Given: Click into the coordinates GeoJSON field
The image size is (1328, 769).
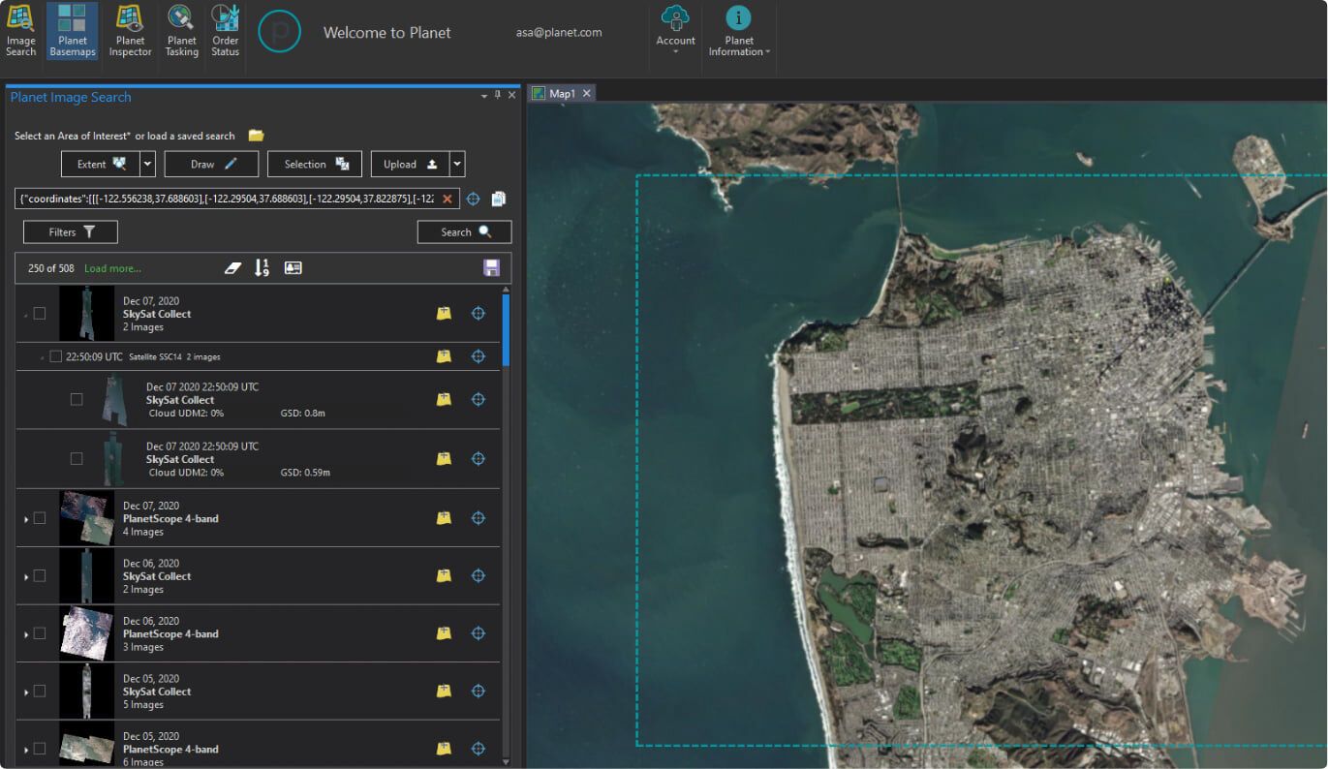Looking at the screenshot, I should (228, 199).
